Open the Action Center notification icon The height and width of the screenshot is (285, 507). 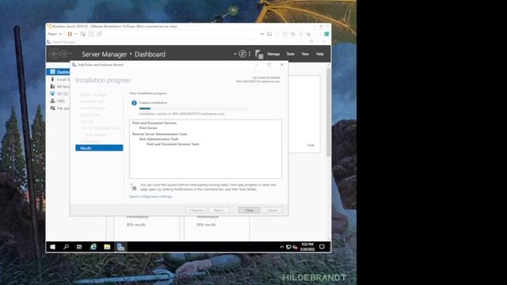click(x=322, y=247)
